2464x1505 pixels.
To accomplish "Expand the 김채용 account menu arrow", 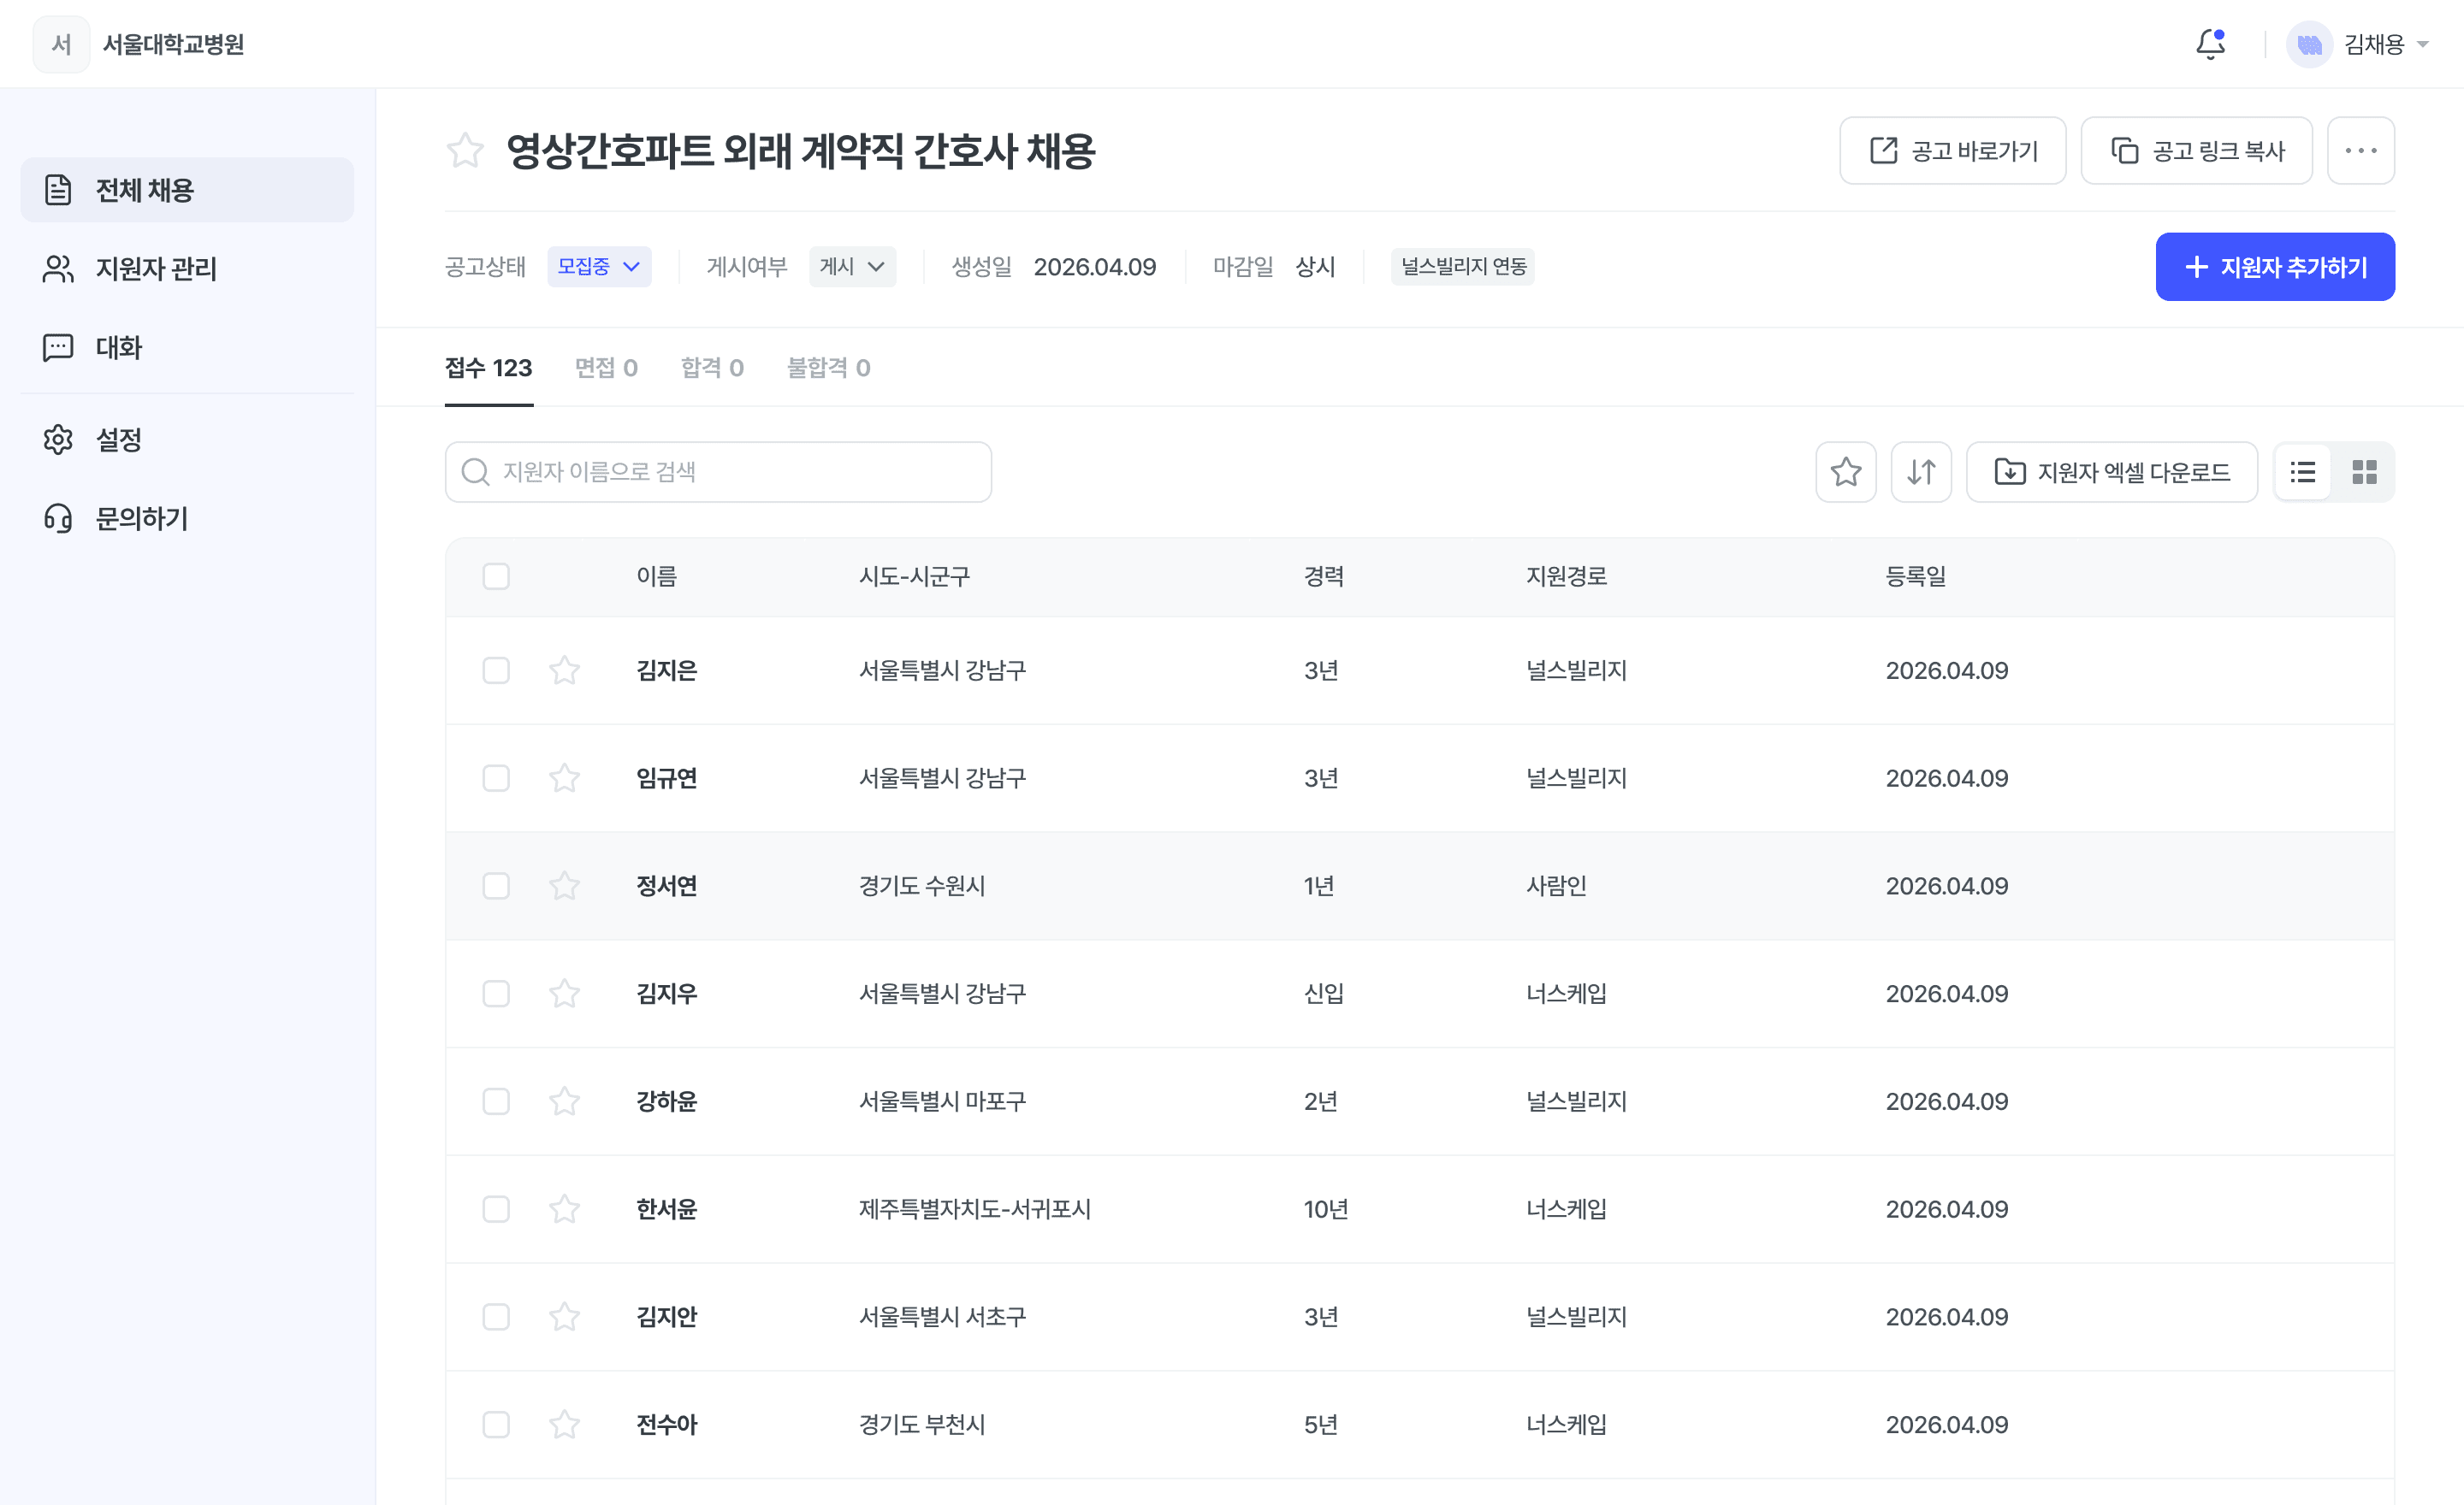I will coord(2422,45).
